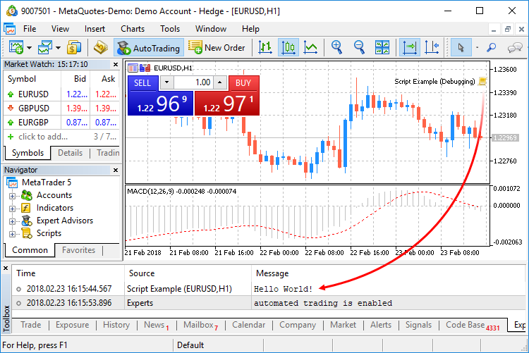This screenshot has width=529, height=353.
Task: Close the Market Watch panel
Action: pos(116,64)
